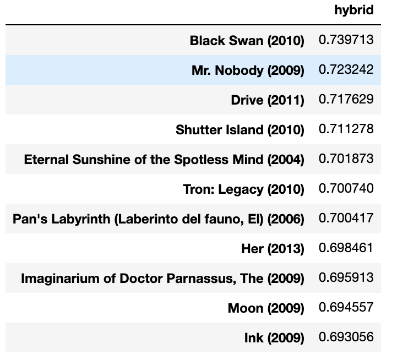The height and width of the screenshot is (360, 403).
Task: Click the 0.700740 score for Tron: Legacy
Action: click(346, 189)
